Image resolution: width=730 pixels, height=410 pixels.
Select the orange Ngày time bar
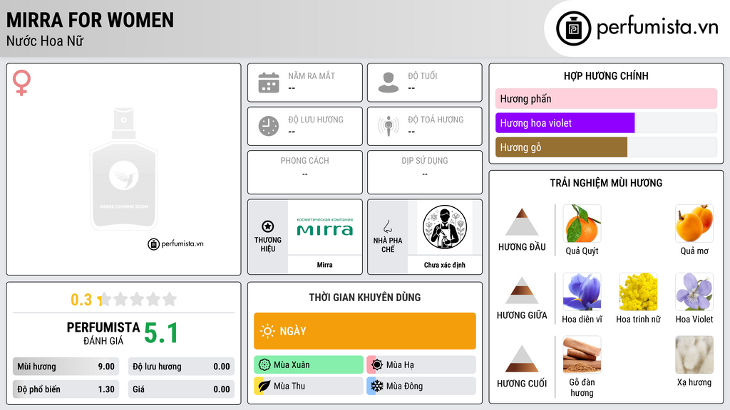[365, 331]
